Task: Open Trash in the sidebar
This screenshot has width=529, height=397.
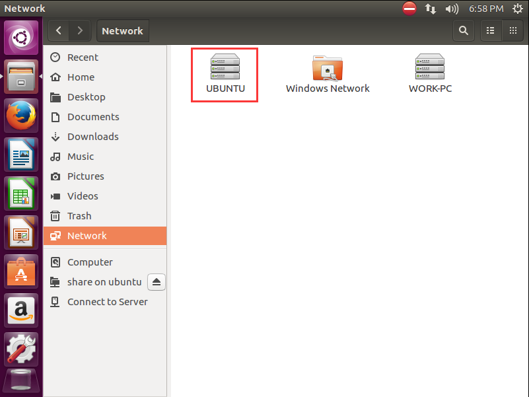Action: (x=105, y=216)
